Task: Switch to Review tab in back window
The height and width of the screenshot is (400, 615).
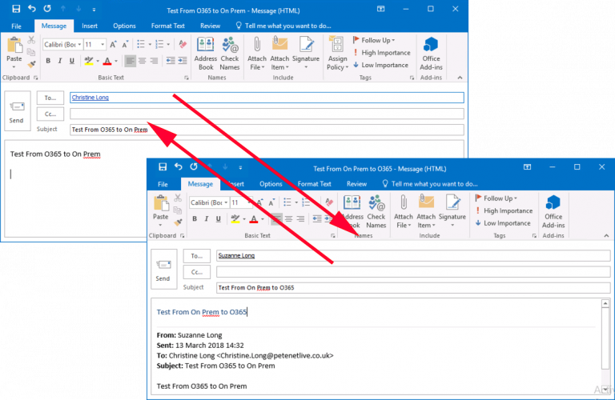Action: coord(211,26)
